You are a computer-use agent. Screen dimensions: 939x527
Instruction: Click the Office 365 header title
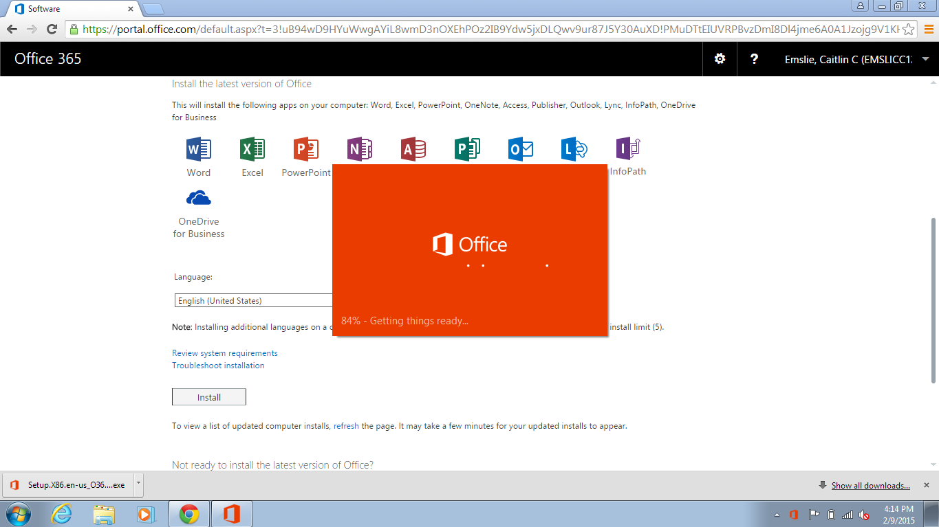pos(47,59)
